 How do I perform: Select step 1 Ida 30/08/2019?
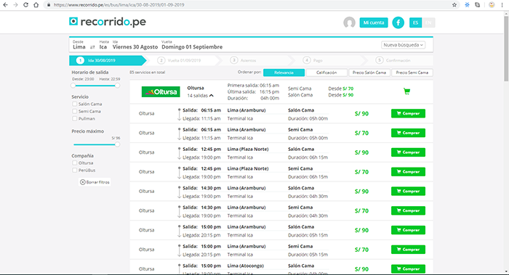[x=108, y=60]
